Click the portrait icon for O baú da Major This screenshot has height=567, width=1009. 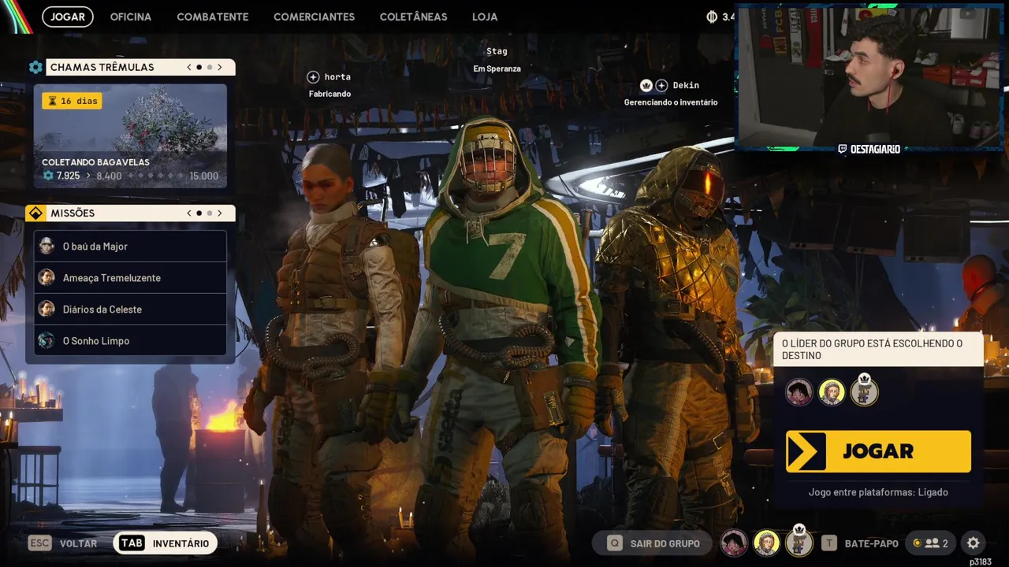point(47,246)
